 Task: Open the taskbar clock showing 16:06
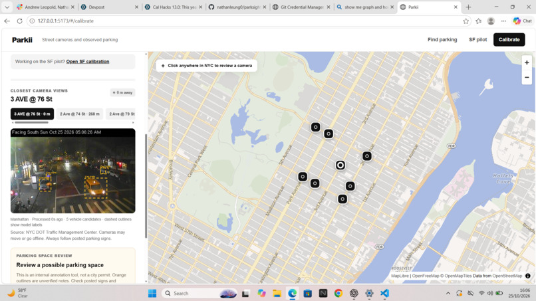(519, 293)
